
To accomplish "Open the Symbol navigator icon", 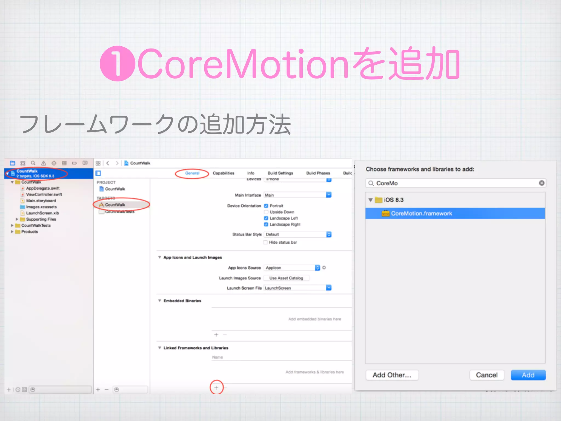I will tap(23, 163).
